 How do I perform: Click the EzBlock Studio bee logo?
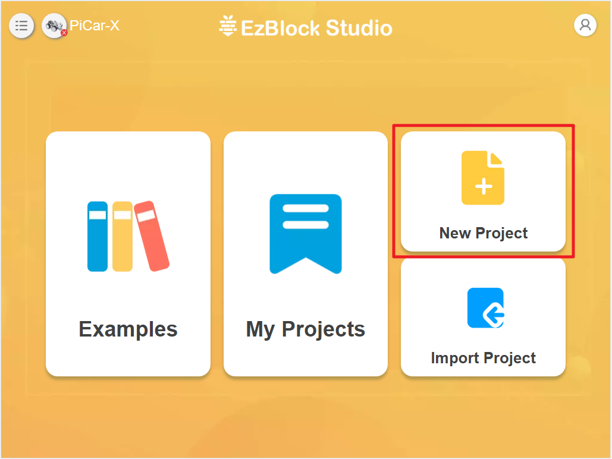(228, 26)
